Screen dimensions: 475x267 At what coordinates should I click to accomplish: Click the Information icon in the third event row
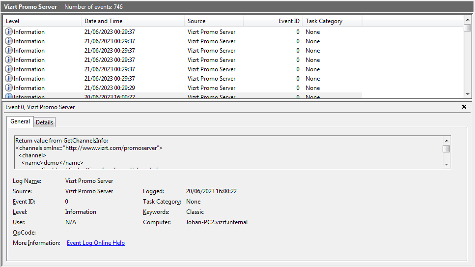point(9,51)
